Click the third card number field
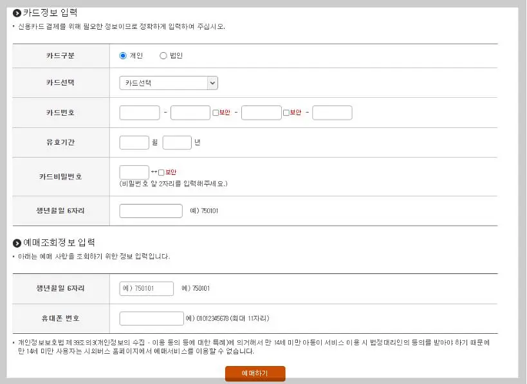Screen dimensions: 527x384 click(261, 113)
